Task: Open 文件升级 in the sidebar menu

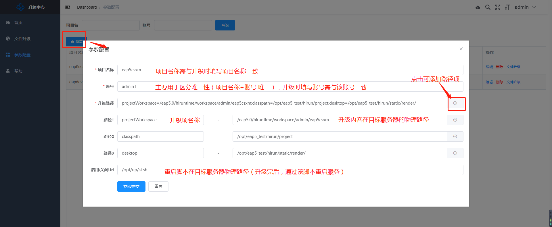Action: click(x=22, y=39)
